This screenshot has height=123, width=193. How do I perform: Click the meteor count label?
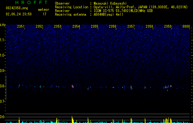click(44, 10)
